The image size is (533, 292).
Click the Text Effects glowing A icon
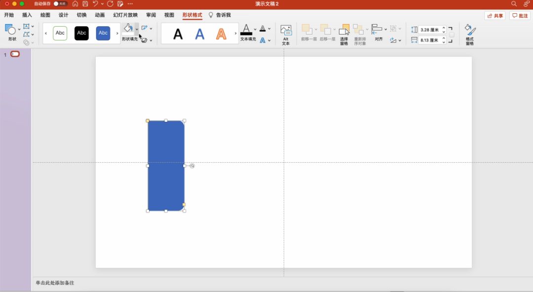(x=263, y=40)
